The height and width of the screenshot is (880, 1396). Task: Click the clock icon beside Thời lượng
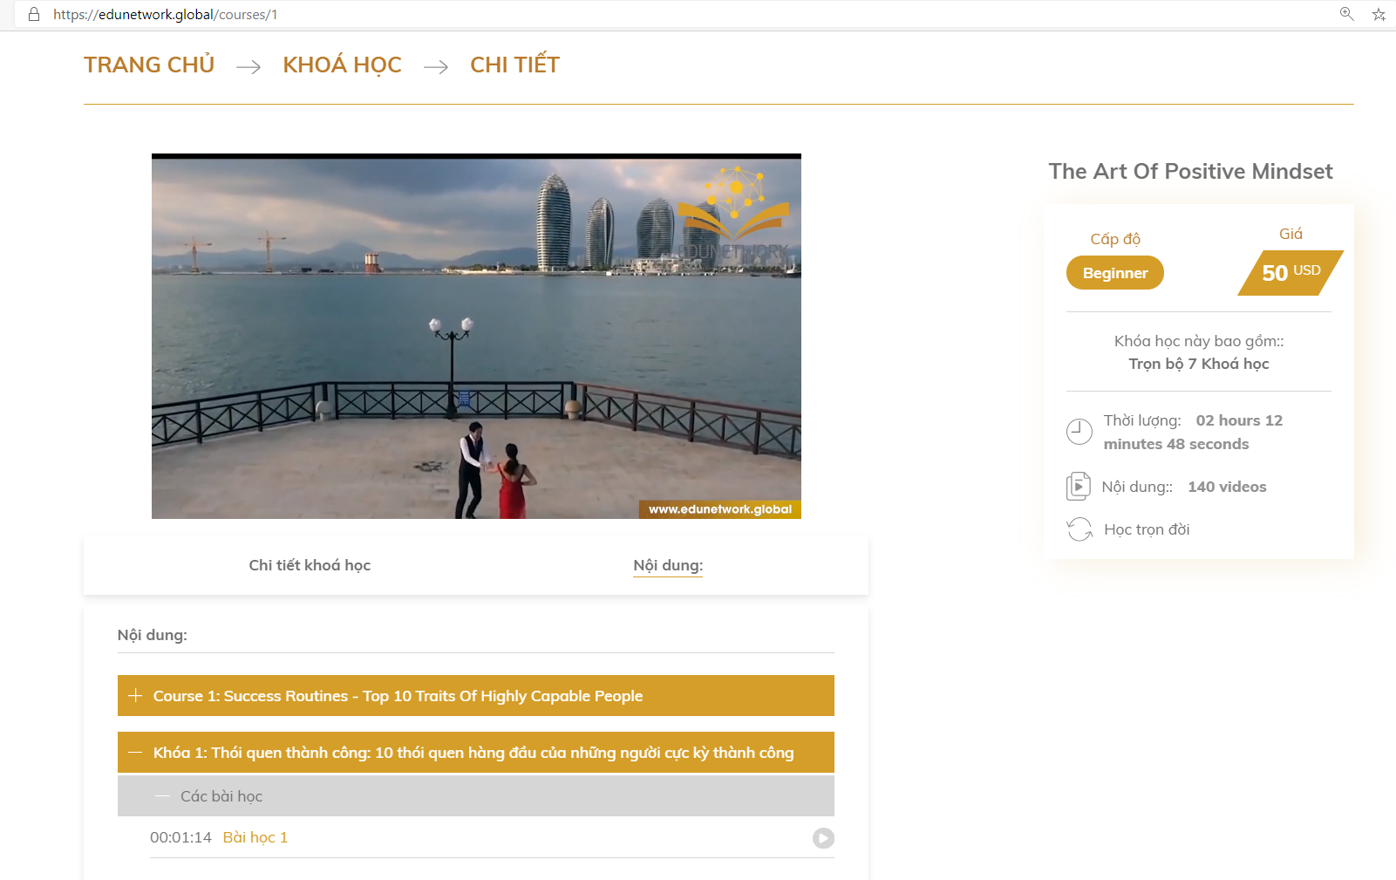[1079, 432]
